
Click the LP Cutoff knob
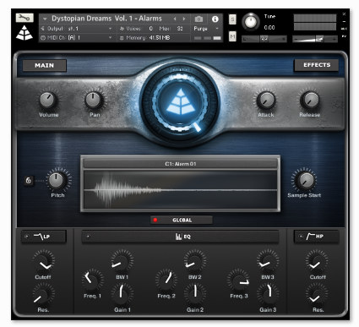point(43,261)
